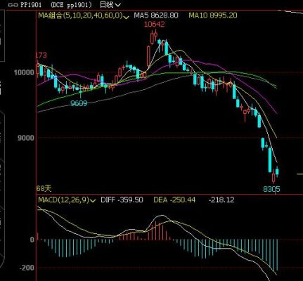Expand the MACD(12,26,9) parameter chevron

pyautogui.click(x=93, y=201)
